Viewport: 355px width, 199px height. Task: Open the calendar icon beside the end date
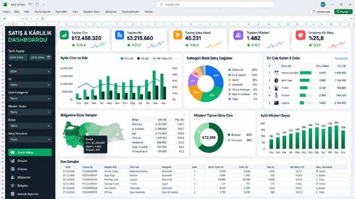pos(48,58)
